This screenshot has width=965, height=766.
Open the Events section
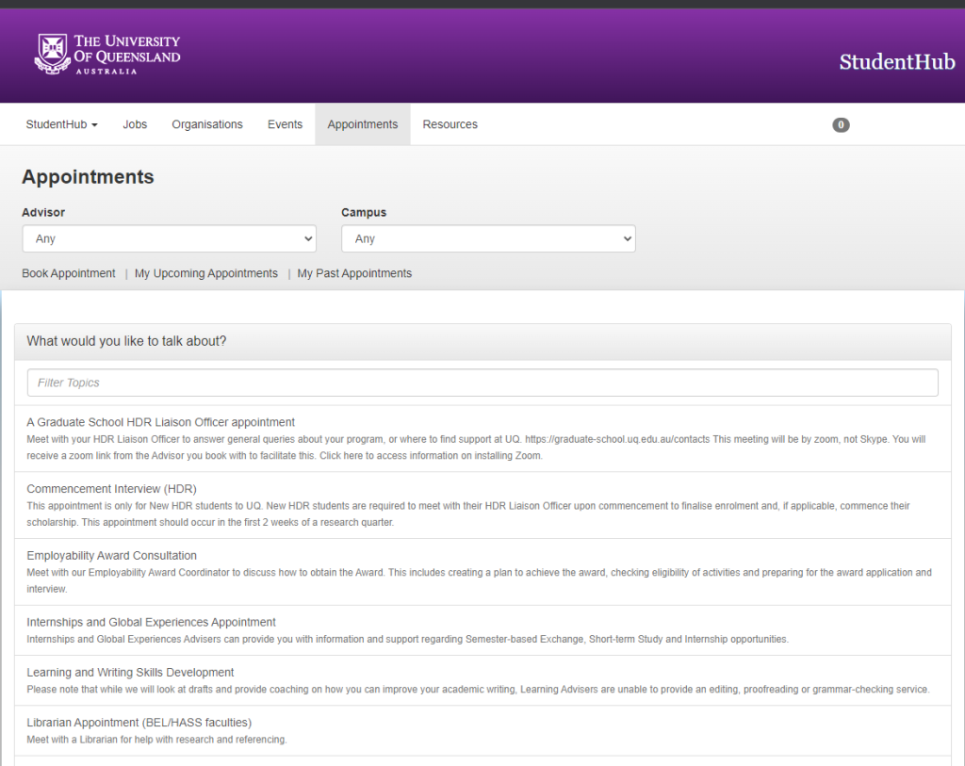(285, 124)
